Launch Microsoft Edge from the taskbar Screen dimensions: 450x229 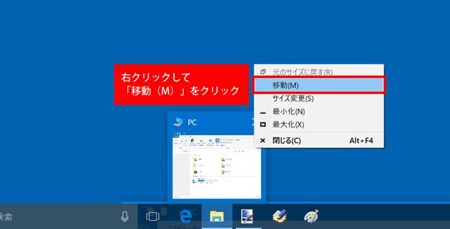tap(186, 216)
